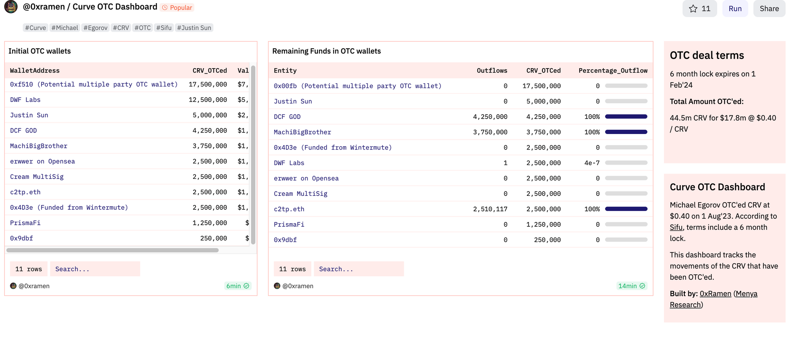Sort by Outflows column header
Viewport: 793px width, 337px height.
click(492, 71)
